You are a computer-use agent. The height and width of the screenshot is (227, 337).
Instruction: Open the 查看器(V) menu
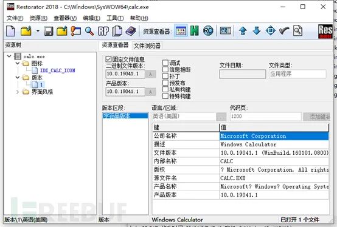(x=65, y=18)
